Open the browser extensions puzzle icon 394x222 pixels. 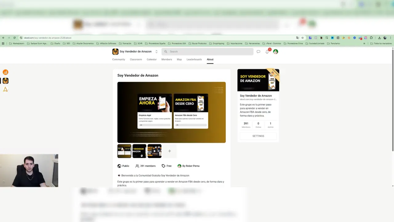click(371, 38)
